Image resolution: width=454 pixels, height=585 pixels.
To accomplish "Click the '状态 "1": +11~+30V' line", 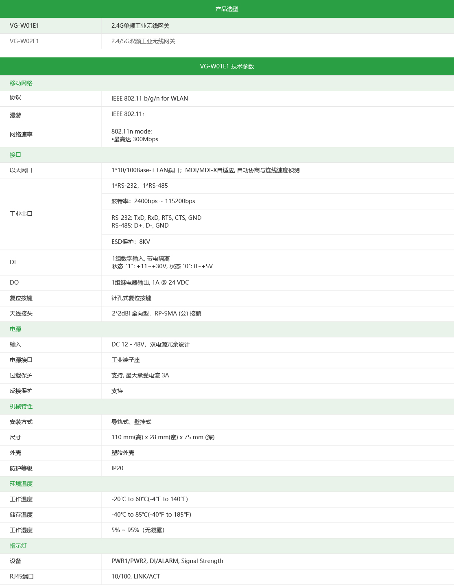I will [x=139, y=266].
